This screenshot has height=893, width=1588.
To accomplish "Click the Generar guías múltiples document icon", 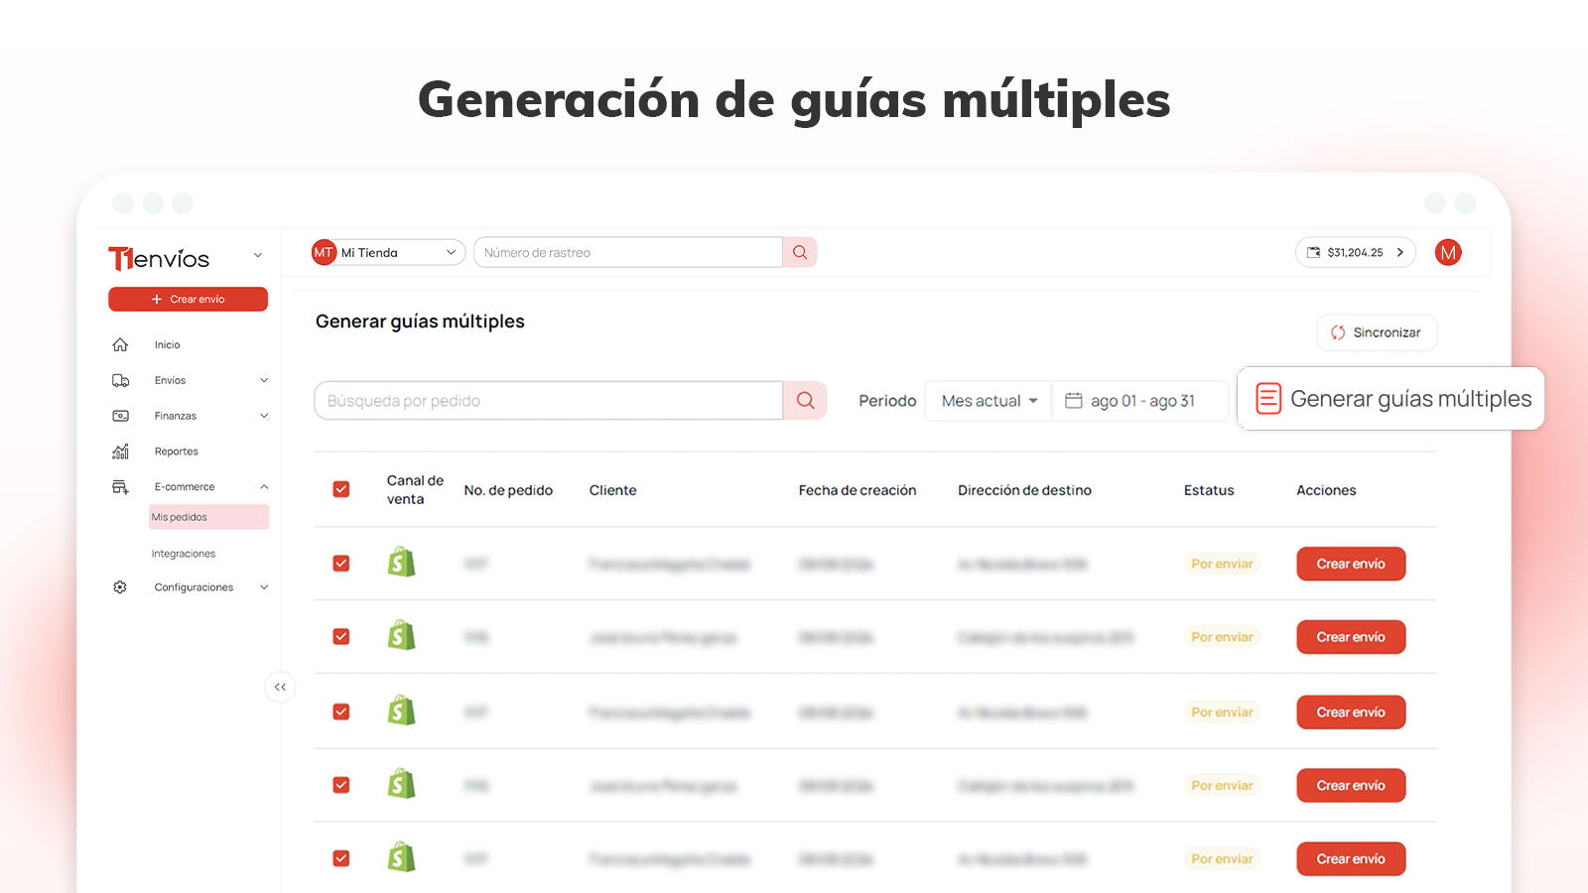I will 1267,398.
